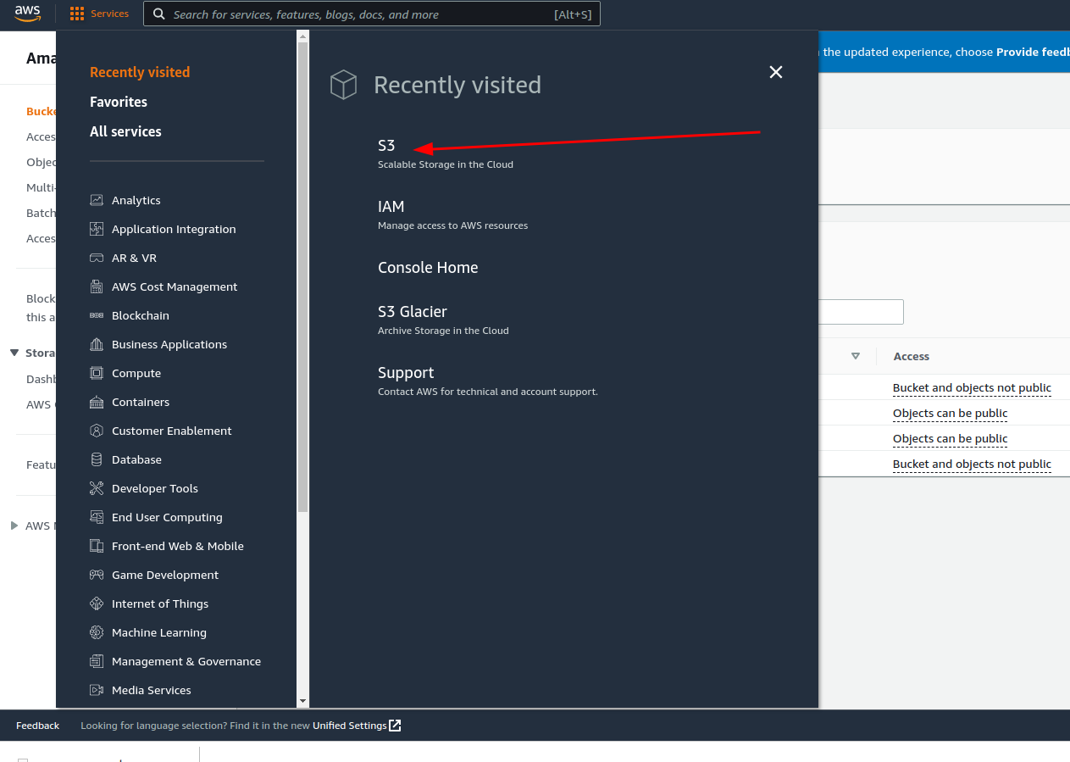
Task: Click the Feedback button
Action: (37, 726)
